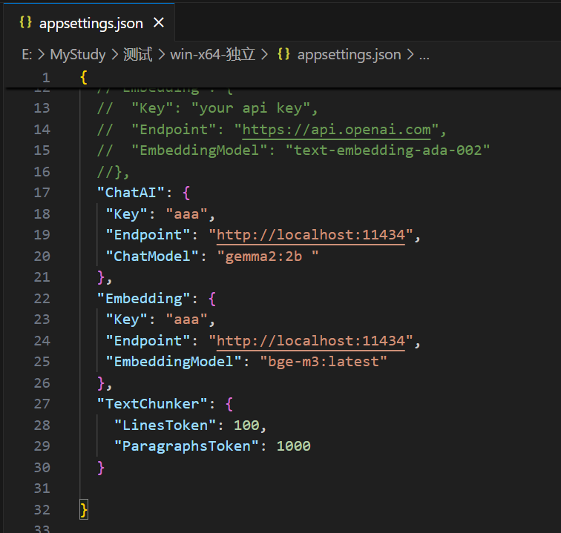Select the appsettings.json editor tab

point(91,23)
